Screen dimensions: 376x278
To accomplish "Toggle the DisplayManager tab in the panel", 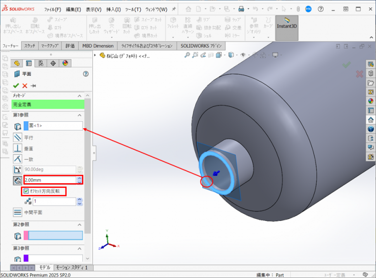I will tap(65, 63).
